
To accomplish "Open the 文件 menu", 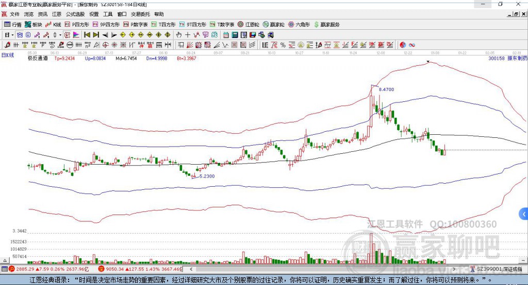I will click(x=14, y=14).
